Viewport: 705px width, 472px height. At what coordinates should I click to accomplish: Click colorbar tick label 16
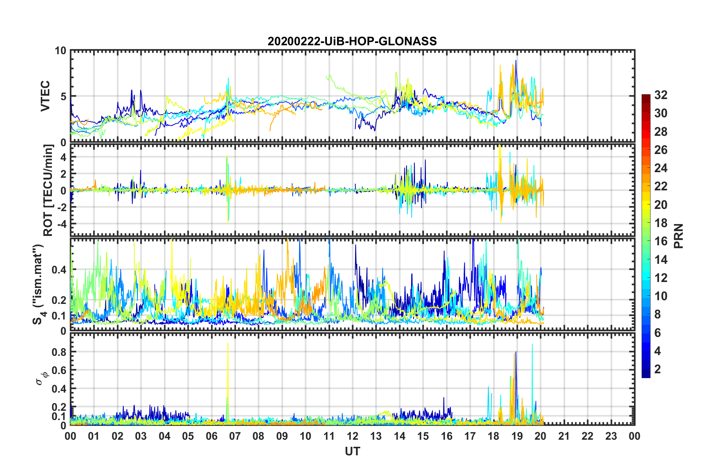661,241
